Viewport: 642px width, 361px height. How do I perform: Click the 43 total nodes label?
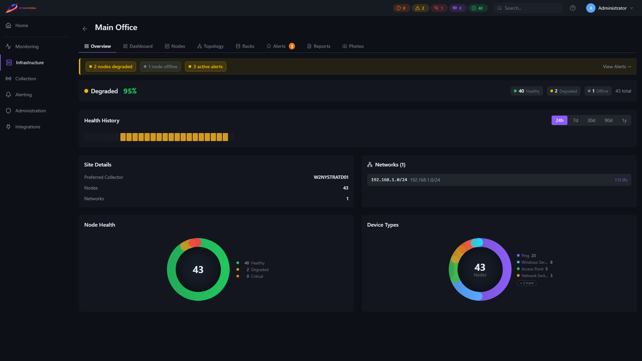pos(623,91)
